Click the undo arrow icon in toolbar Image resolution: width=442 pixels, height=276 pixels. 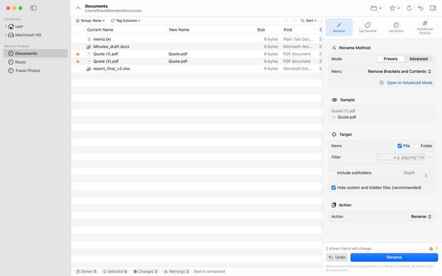click(x=420, y=8)
